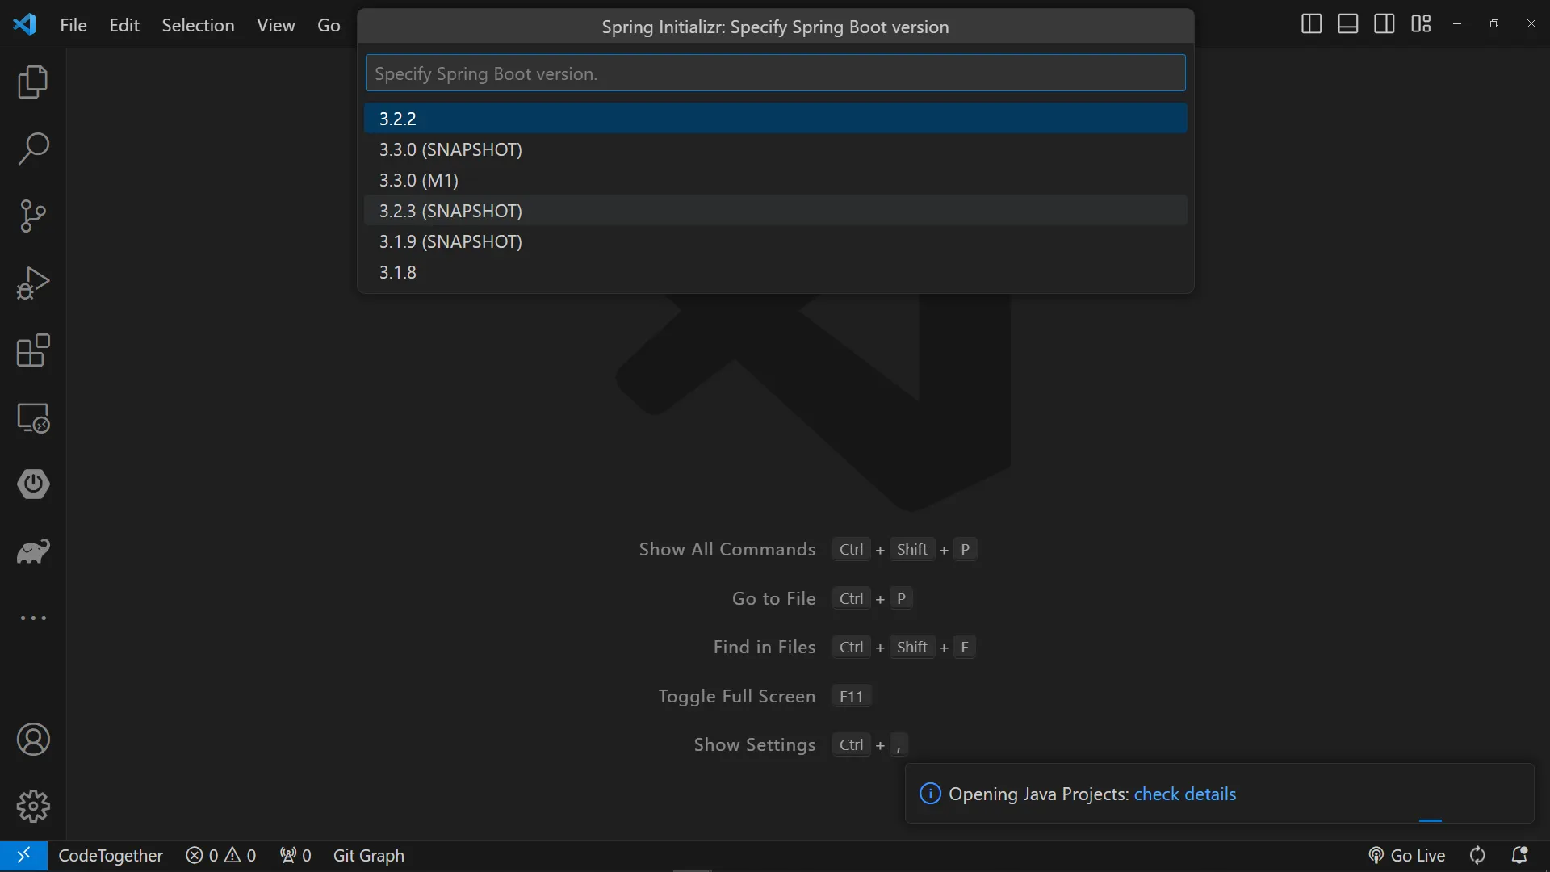Open the Gradle elephant view
Screen dimensions: 1550x872
33,551
